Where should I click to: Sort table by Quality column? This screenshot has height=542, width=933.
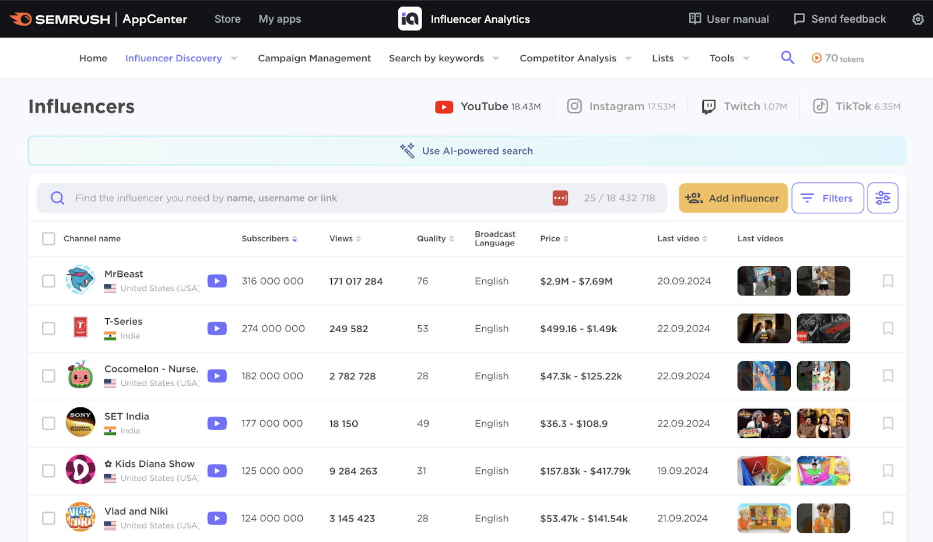[x=436, y=238]
